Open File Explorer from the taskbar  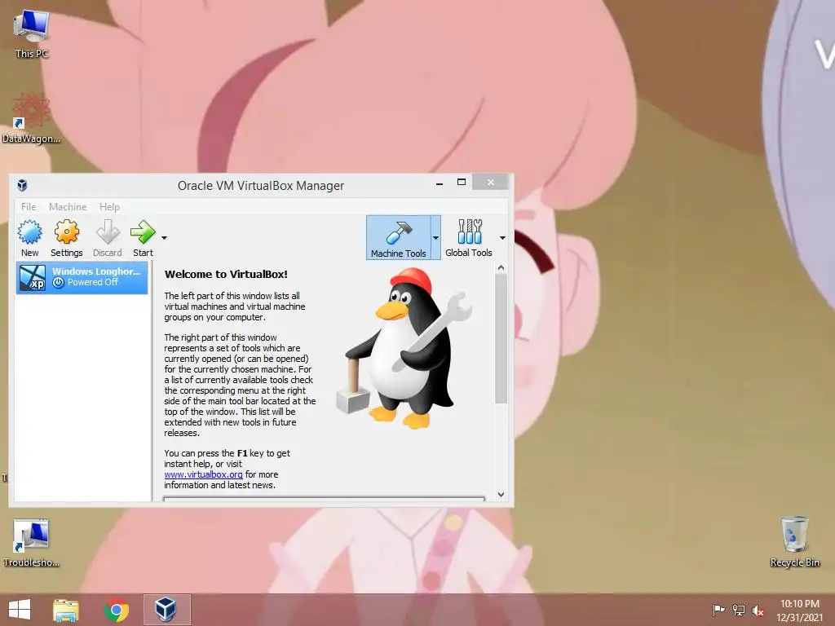pos(66,610)
